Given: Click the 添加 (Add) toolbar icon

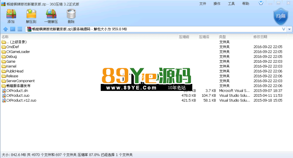Looking at the screenshot, I should (x=11, y=16).
